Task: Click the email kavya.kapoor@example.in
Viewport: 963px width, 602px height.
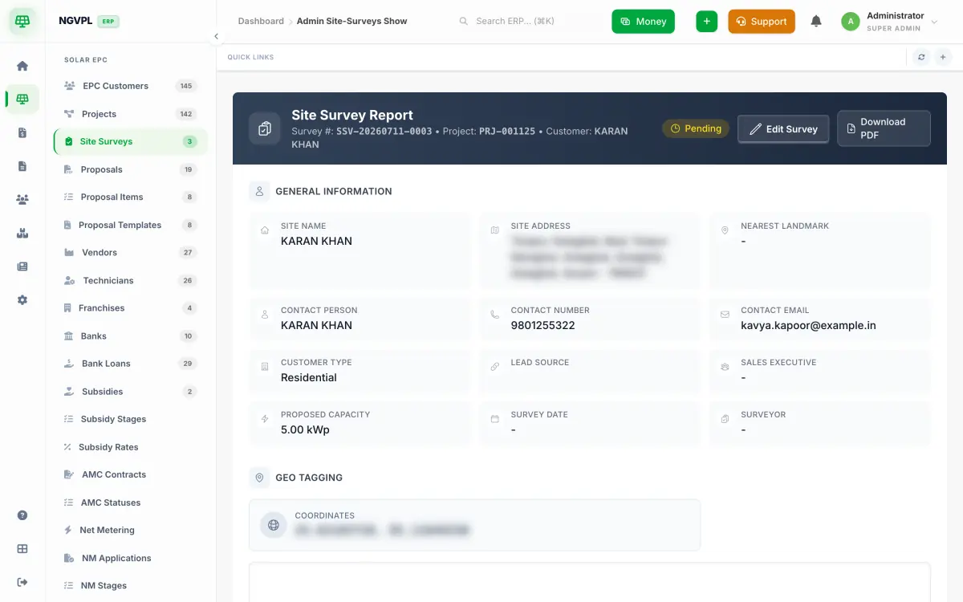Action: tap(808, 325)
